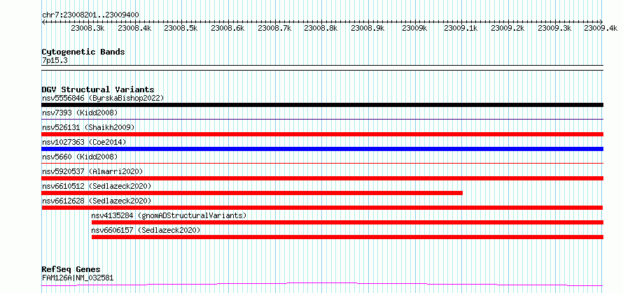
Task: Click ruler position 23009.1k
Action: tap(461, 28)
